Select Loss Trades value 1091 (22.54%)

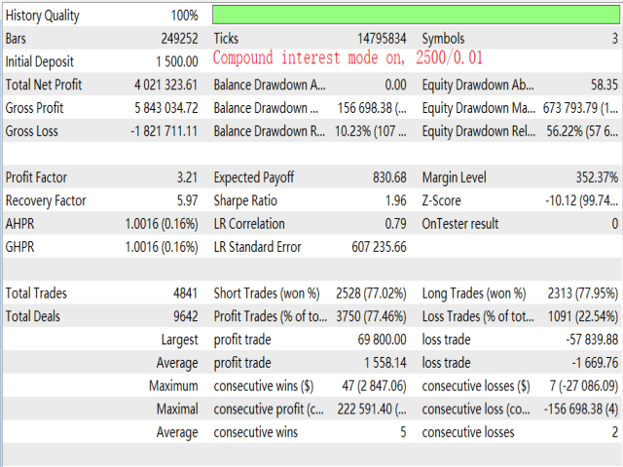[x=583, y=316]
